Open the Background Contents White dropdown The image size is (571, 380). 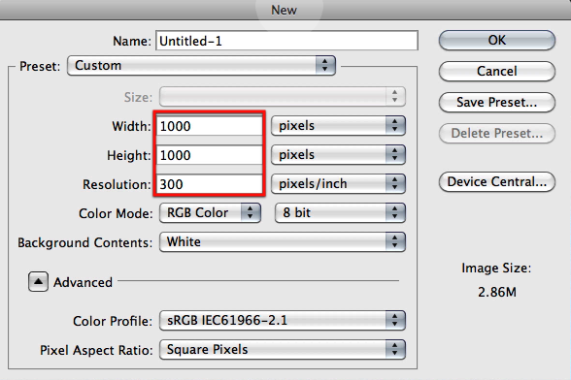pos(283,242)
